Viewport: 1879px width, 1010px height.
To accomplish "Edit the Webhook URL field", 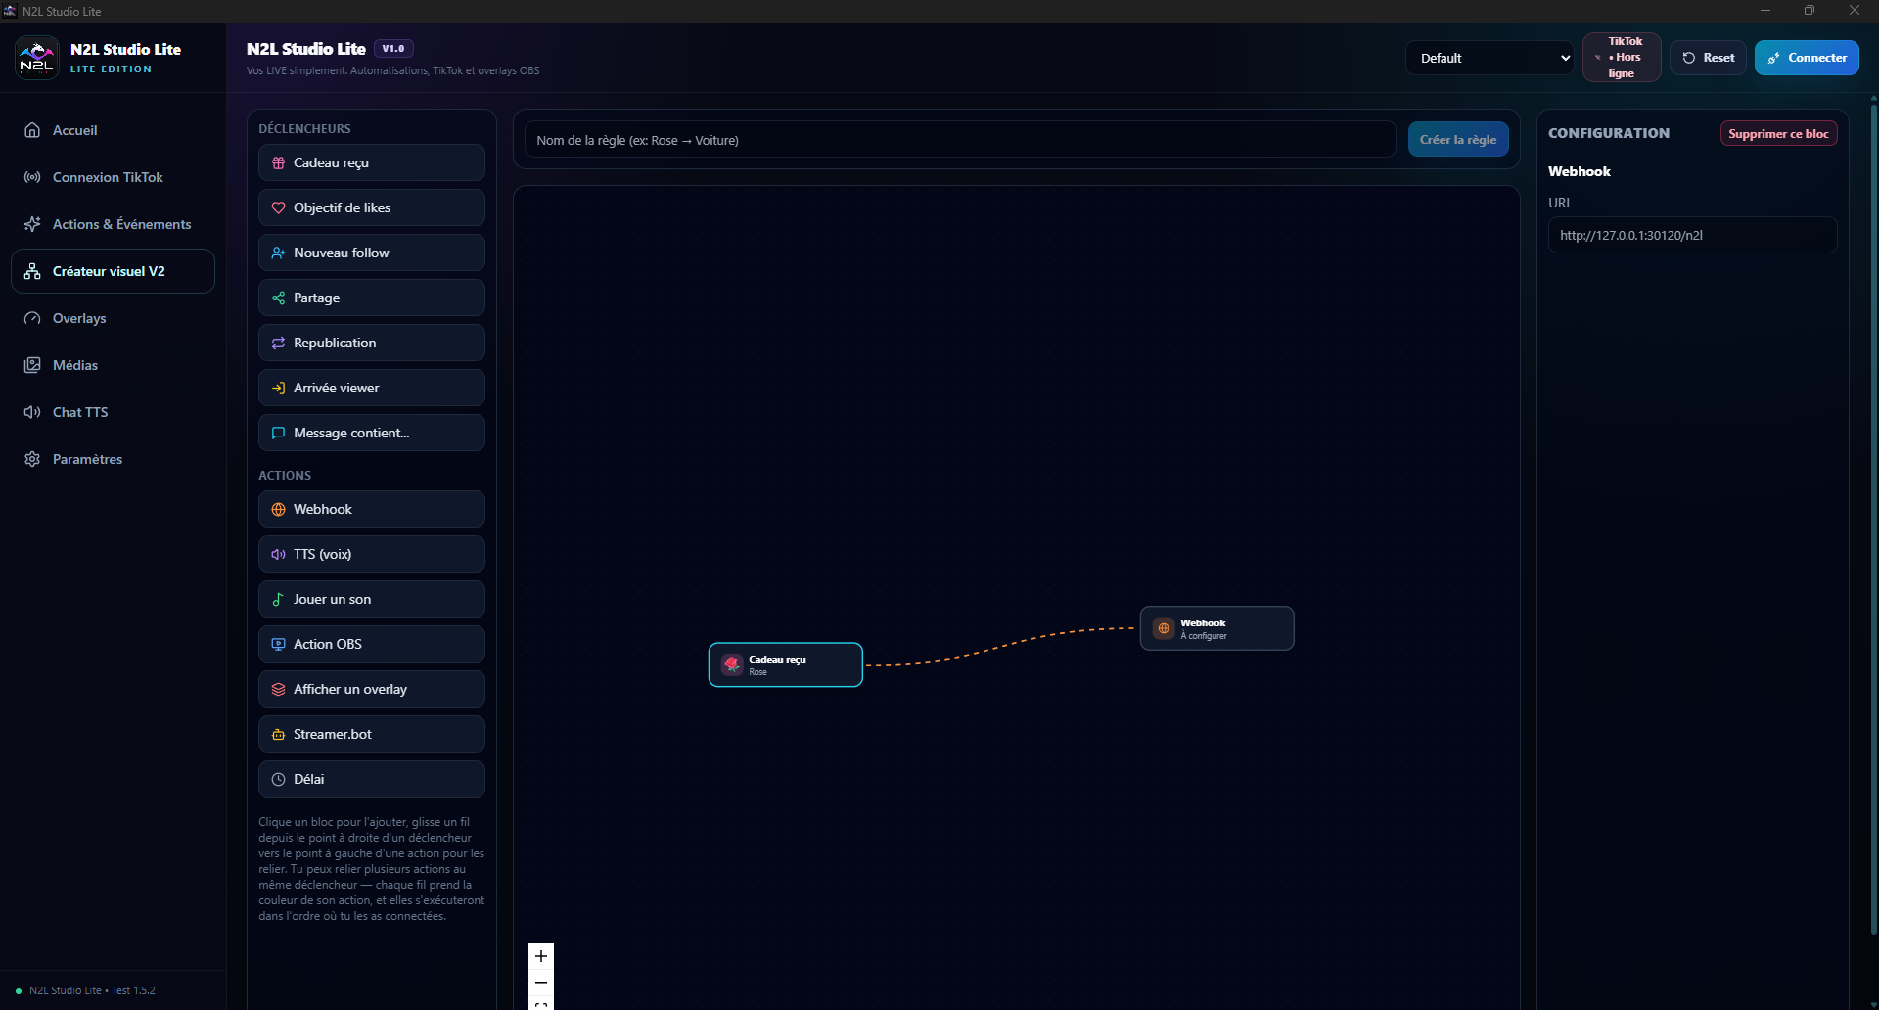I will pyautogui.click(x=1692, y=235).
